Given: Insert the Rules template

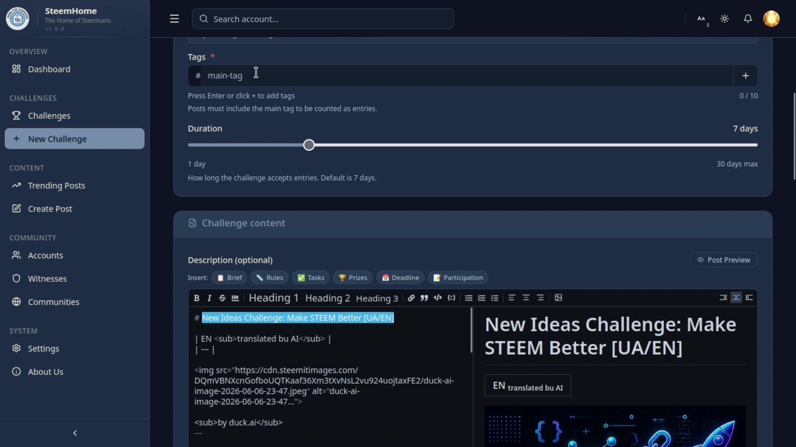Looking at the screenshot, I should (269, 278).
